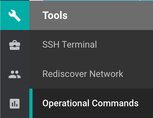Click the word SSH in the menu
This screenshot has width=153, height=118.
pos(51,44)
